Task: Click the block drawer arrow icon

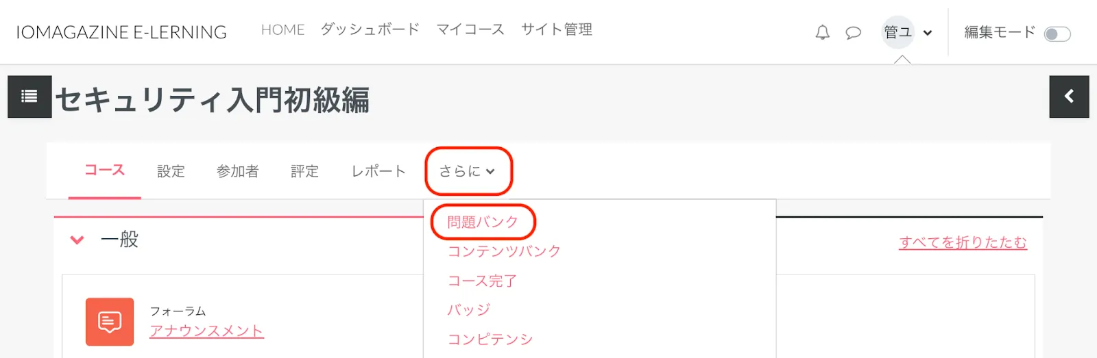Action: pos(1069,97)
